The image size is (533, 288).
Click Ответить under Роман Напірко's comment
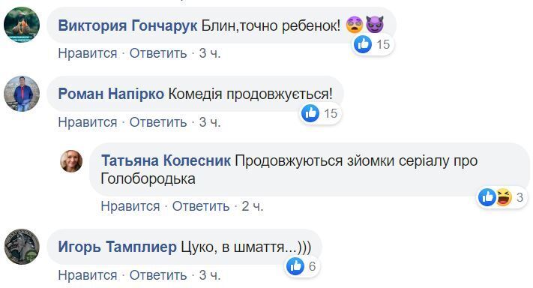pos(158,122)
